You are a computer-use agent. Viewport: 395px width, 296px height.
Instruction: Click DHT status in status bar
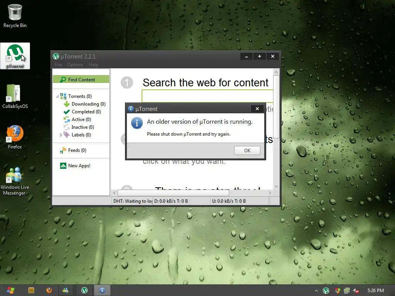tap(133, 201)
